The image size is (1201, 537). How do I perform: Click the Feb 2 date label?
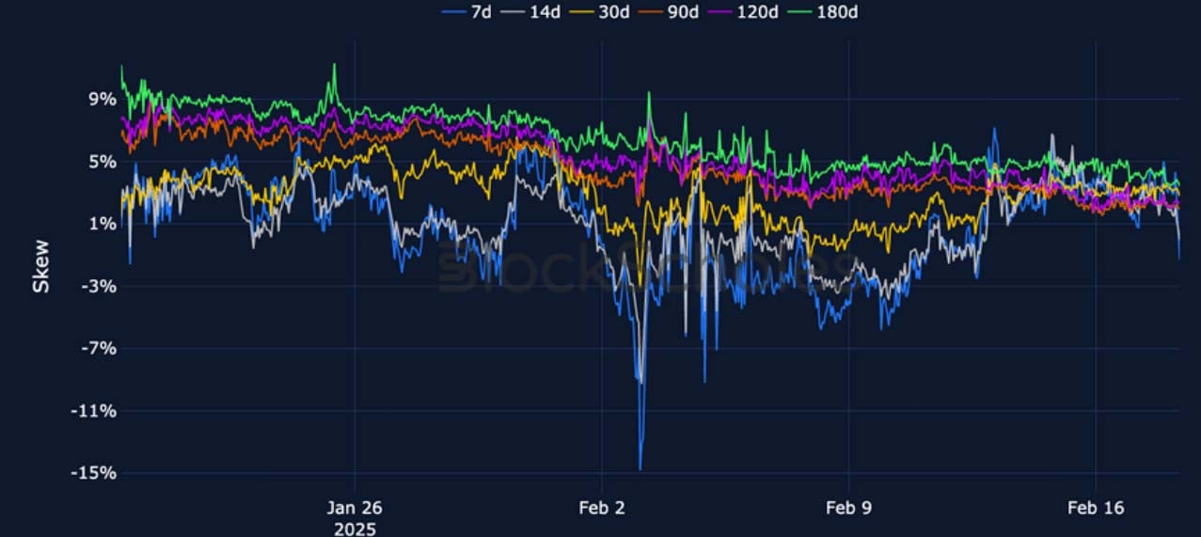[x=603, y=508]
